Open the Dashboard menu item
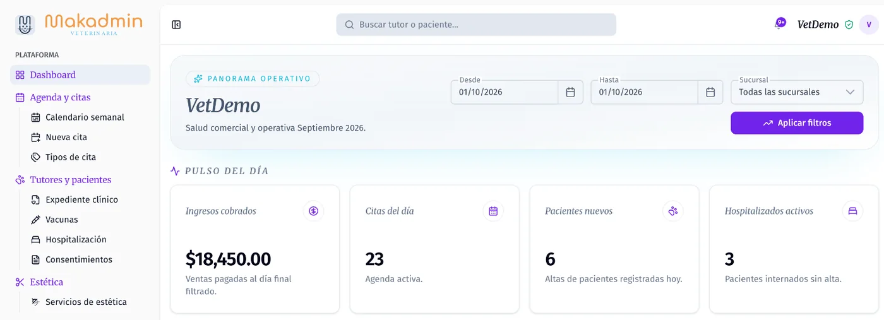 coord(80,74)
